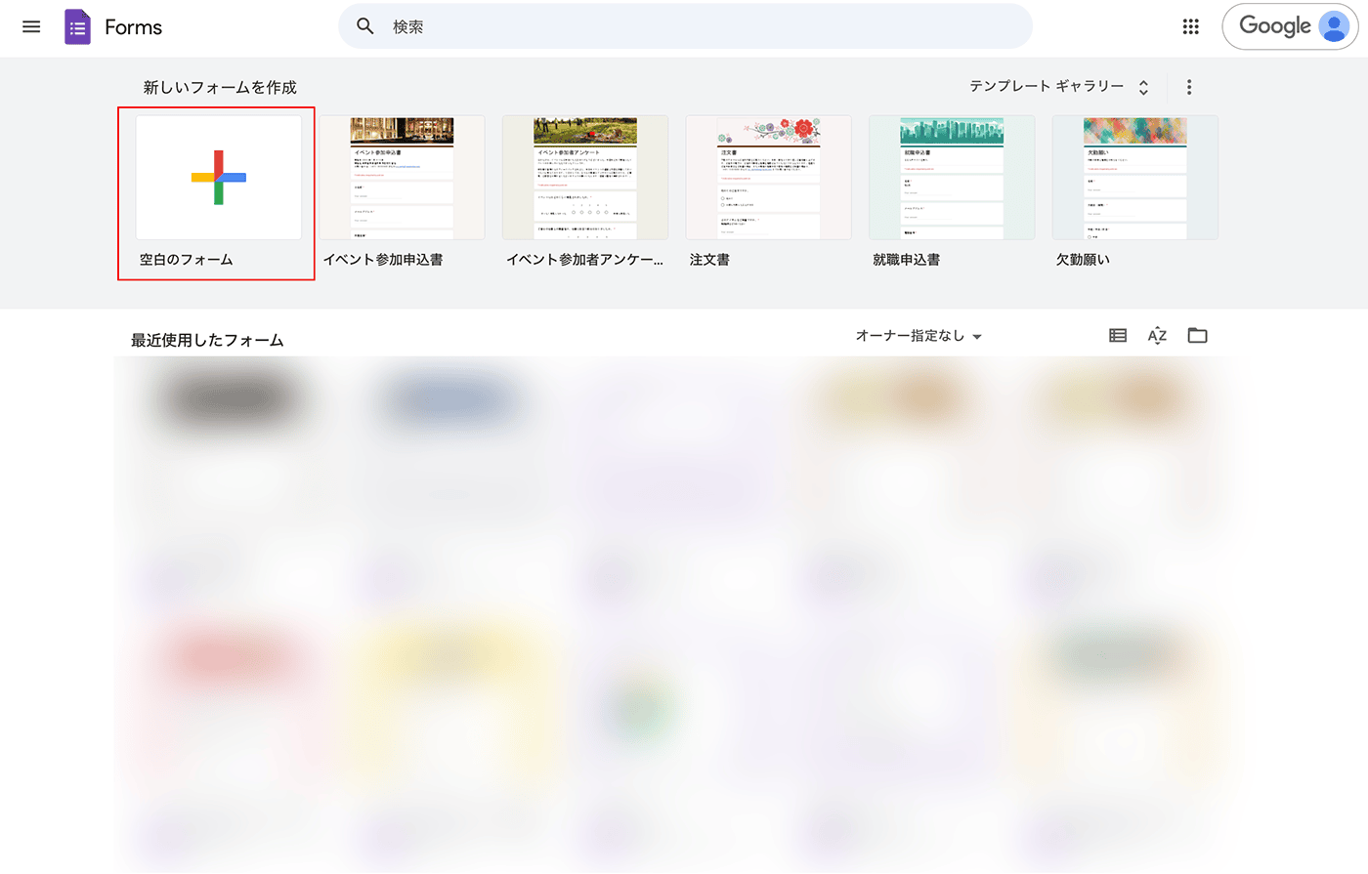1368x874 pixels.
Task: Open the hamburger main menu
Action: 31,26
